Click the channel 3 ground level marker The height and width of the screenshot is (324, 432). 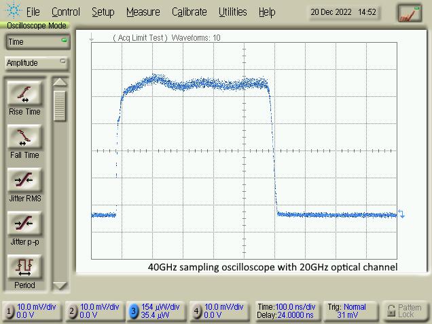401,214
